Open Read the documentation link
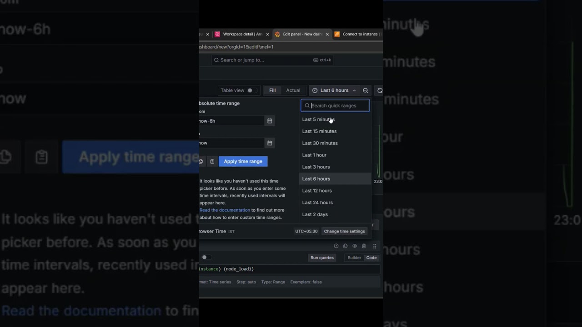Viewport: 582px width, 327px height. pyautogui.click(x=225, y=210)
